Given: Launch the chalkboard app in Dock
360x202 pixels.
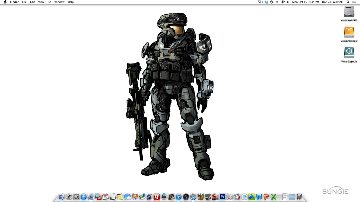Looking at the screenshot, I should pos(171,196).
